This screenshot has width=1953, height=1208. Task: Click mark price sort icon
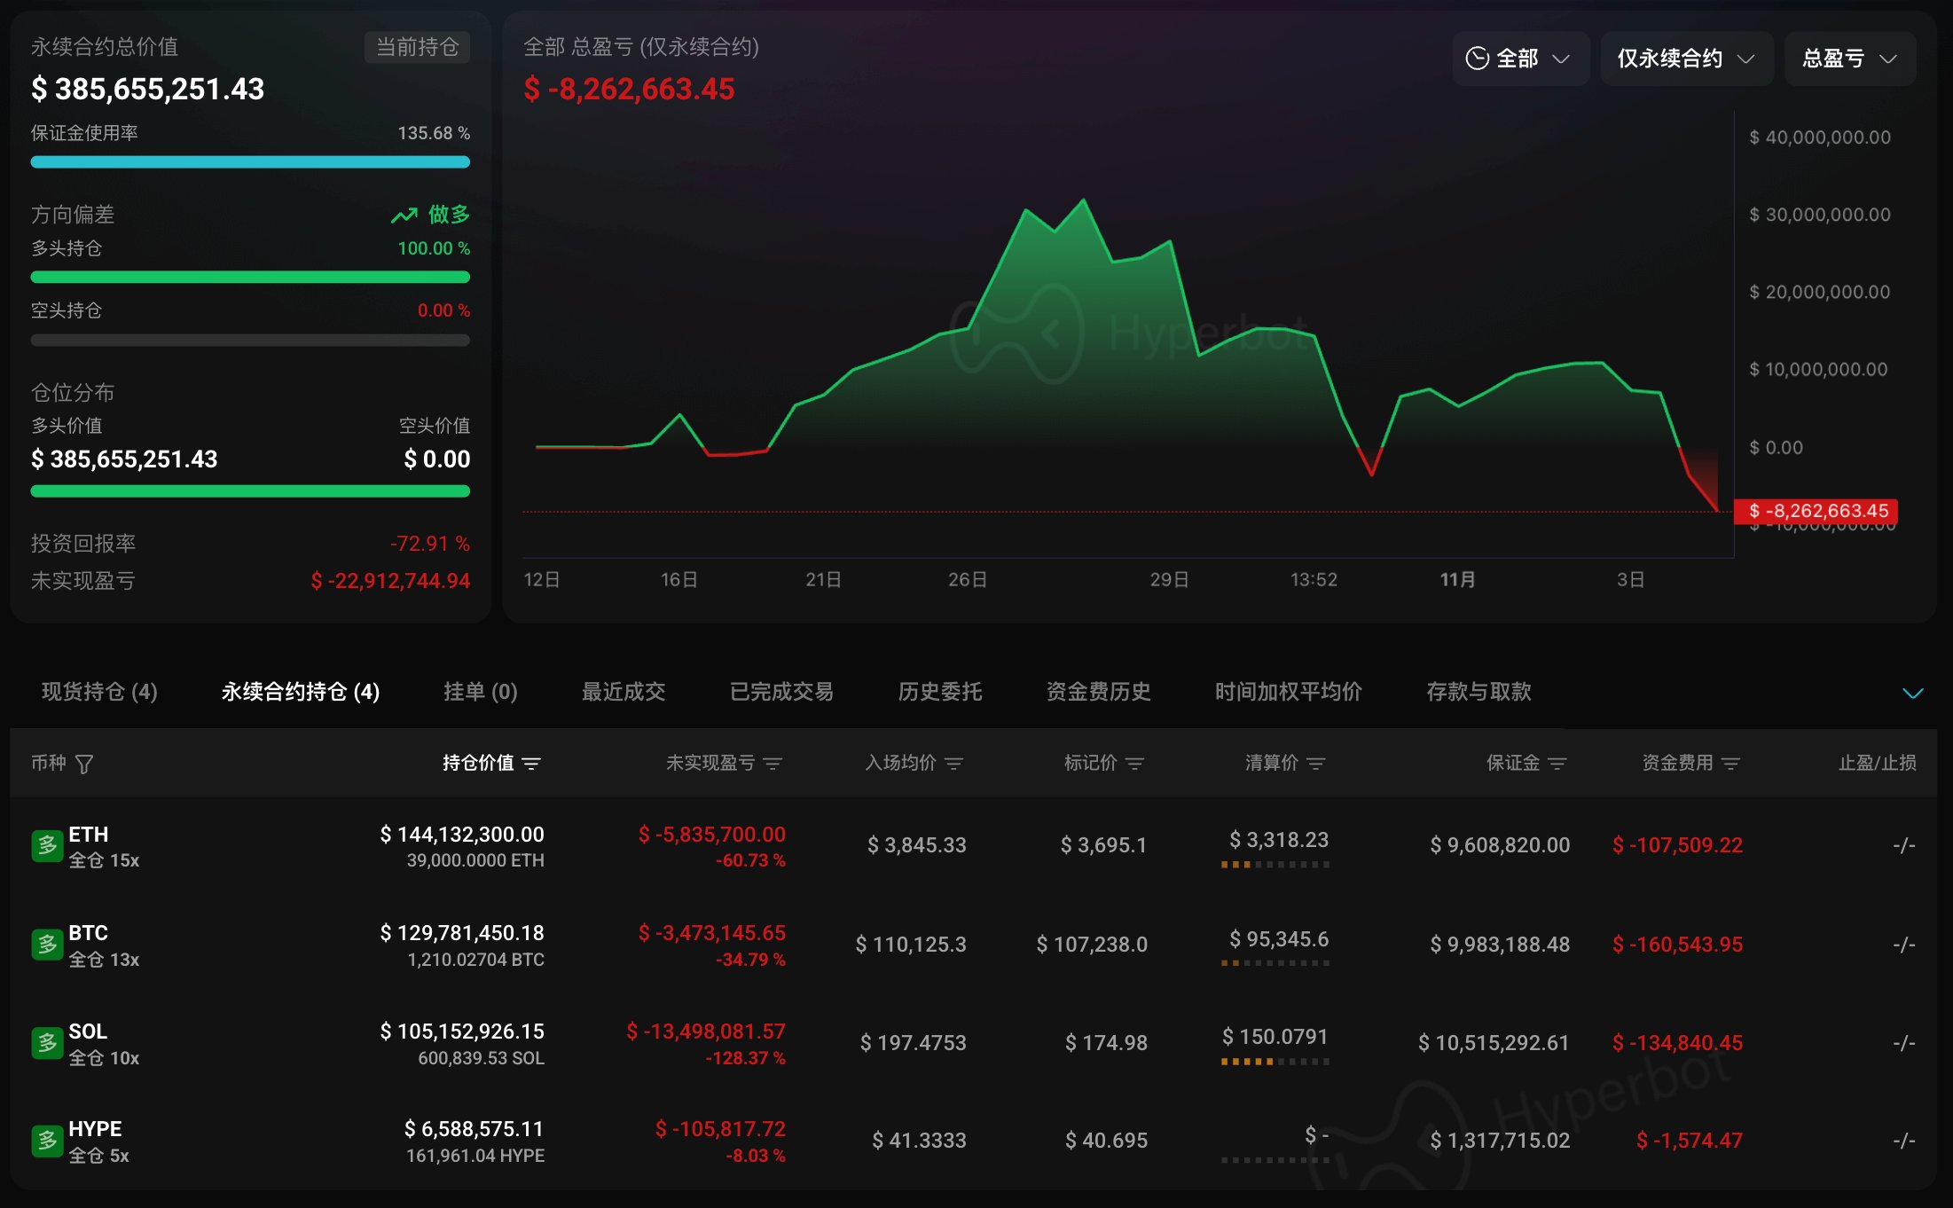coord(1134,764)
